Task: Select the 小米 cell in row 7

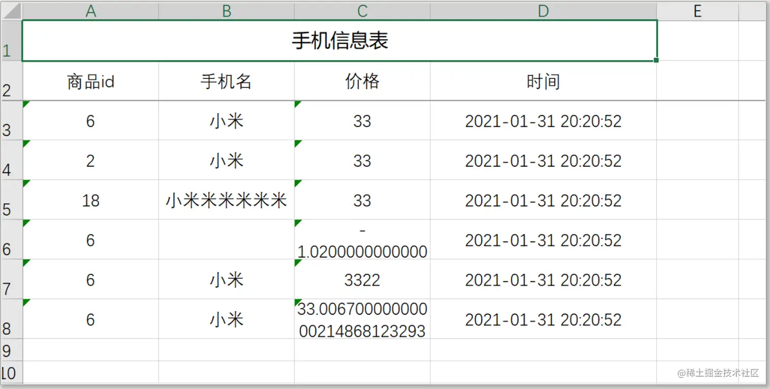Action: click(x=227, y=279)
